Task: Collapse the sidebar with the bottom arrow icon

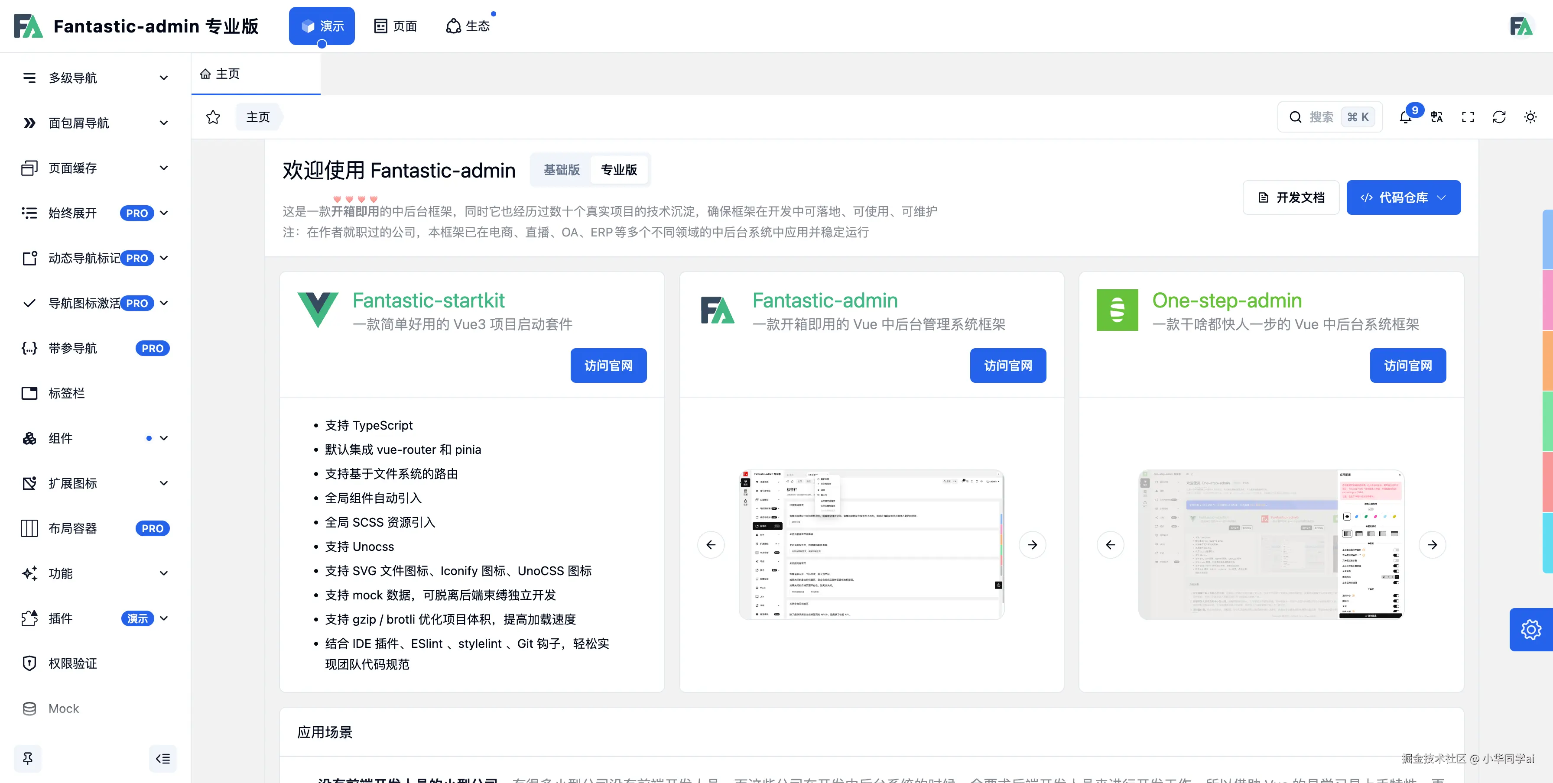Action: (x=163, y=758)
